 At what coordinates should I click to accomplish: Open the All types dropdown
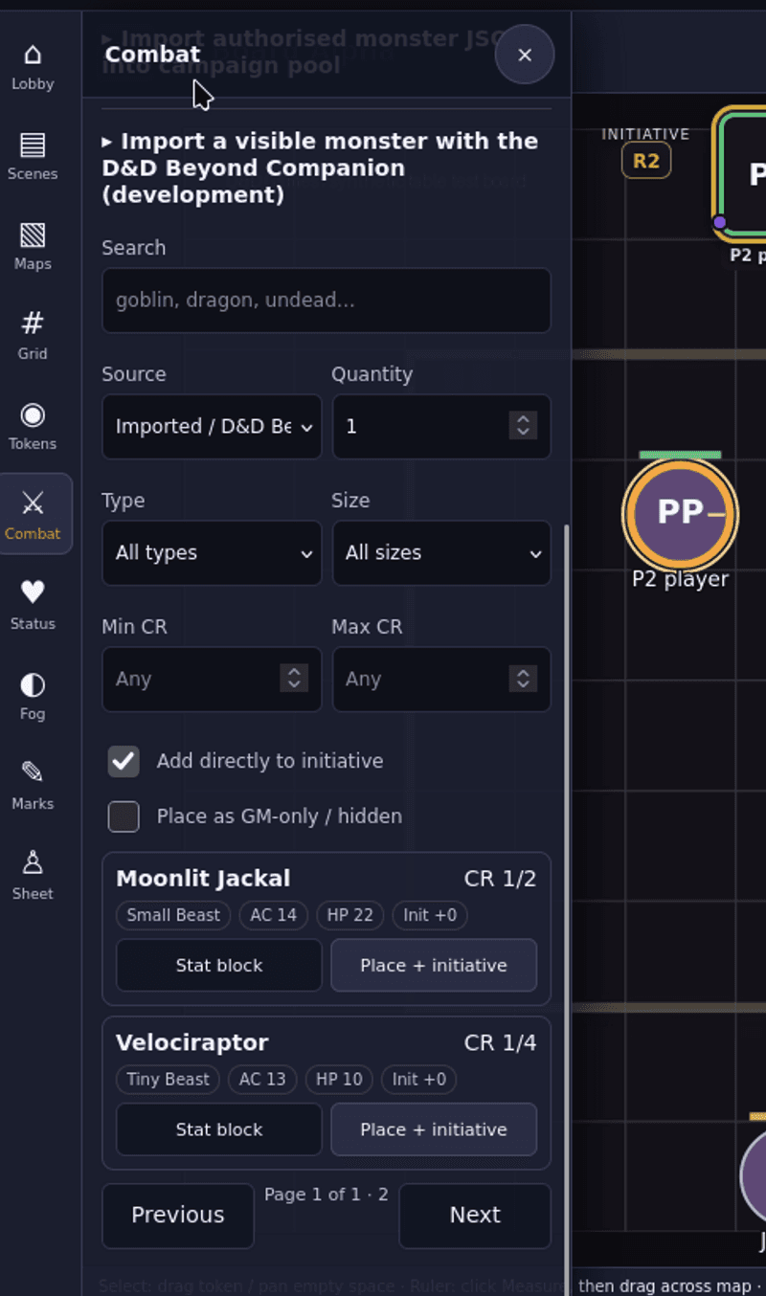[x=212, y=553]
